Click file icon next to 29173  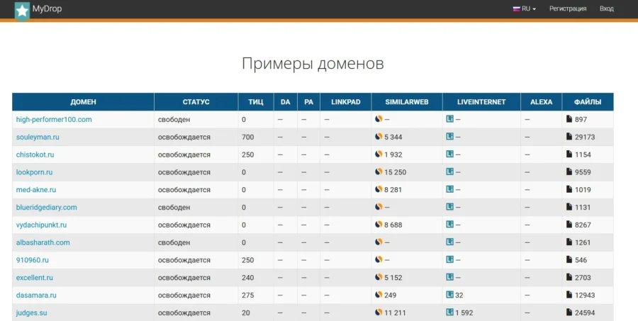pyautogui.click(x=569, y=137)
